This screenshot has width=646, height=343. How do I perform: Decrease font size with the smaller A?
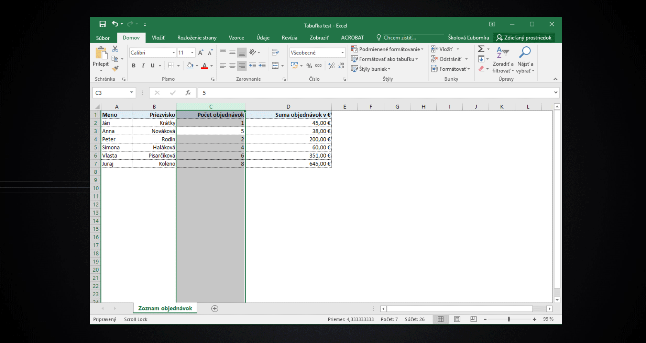(210, 53)
